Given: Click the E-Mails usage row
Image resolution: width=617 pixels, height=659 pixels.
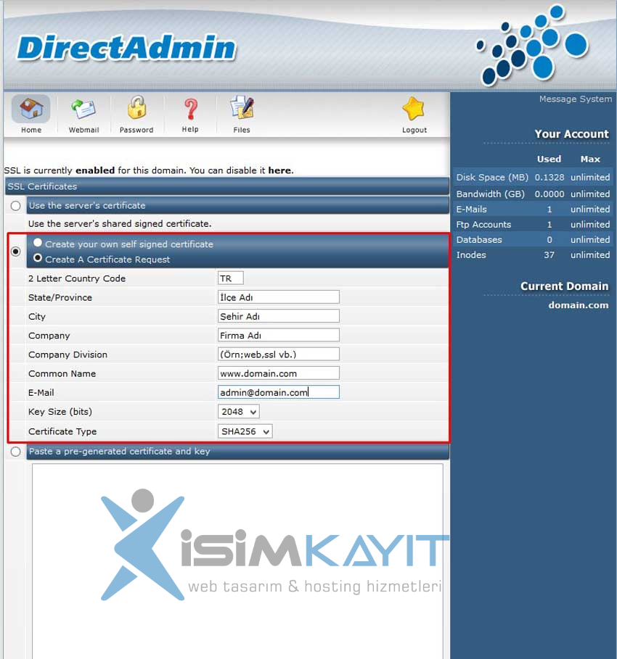Looking at the screenshot, I should [533, 209].
